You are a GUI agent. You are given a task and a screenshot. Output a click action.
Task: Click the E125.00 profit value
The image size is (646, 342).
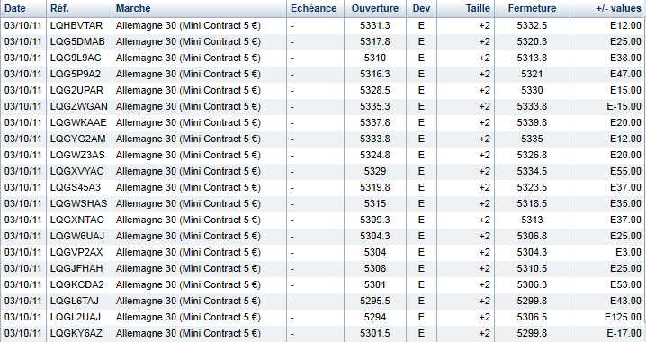(x=623, y=317)
